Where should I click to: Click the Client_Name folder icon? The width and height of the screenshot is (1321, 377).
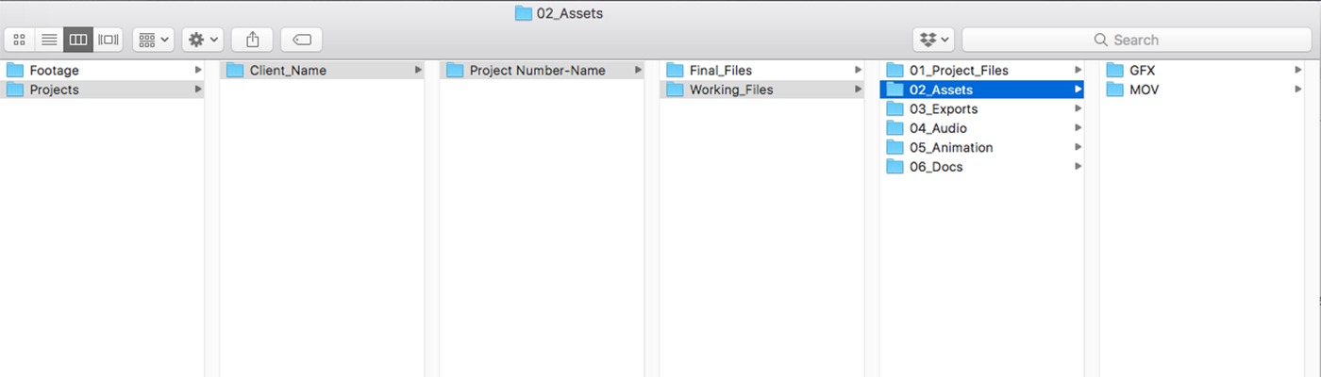(235, 70)
